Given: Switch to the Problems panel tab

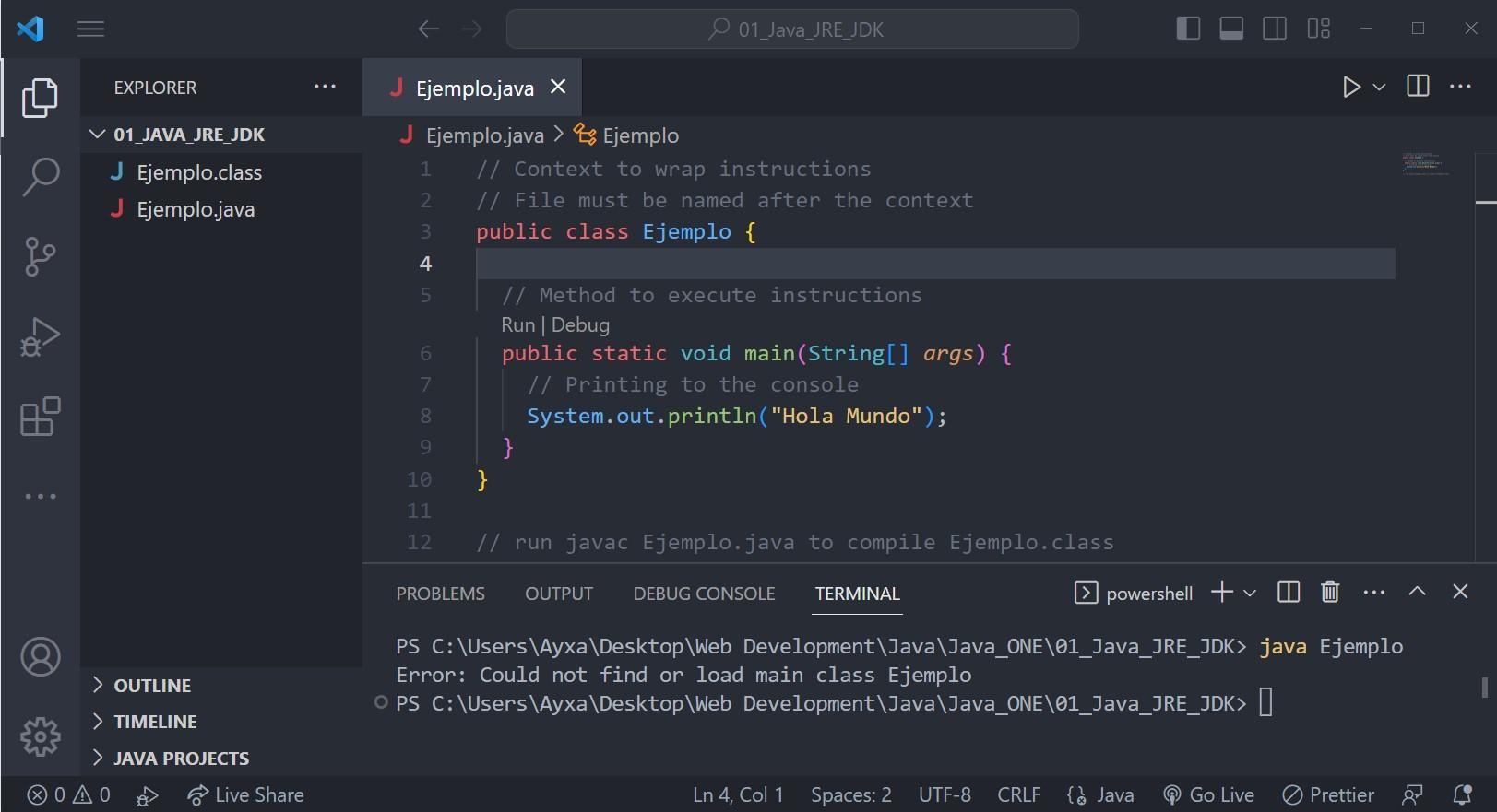Looking at the screenshot, I should tap(440, 594).
